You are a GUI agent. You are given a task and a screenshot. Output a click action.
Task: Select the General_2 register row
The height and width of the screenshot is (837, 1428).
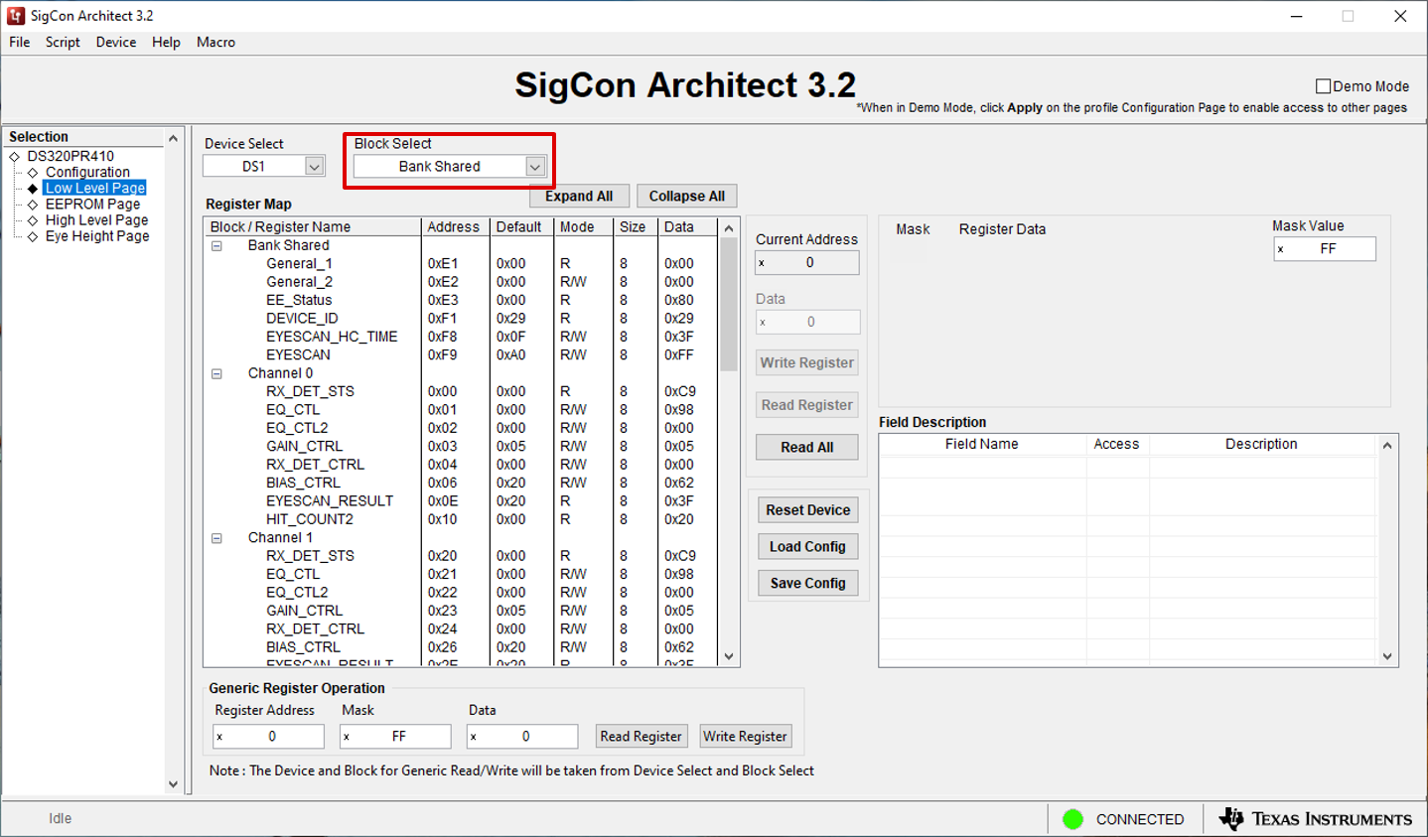click(x=462, y=282)
